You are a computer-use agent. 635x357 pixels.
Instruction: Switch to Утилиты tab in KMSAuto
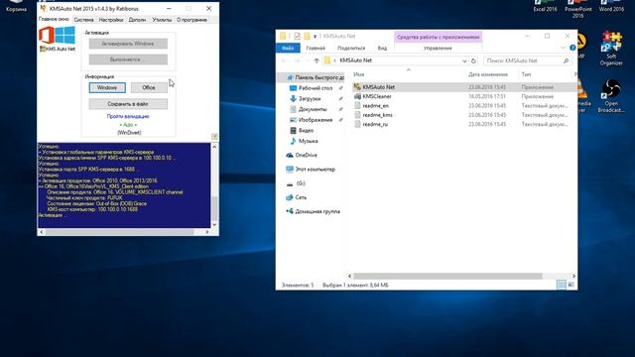point(162,20)
